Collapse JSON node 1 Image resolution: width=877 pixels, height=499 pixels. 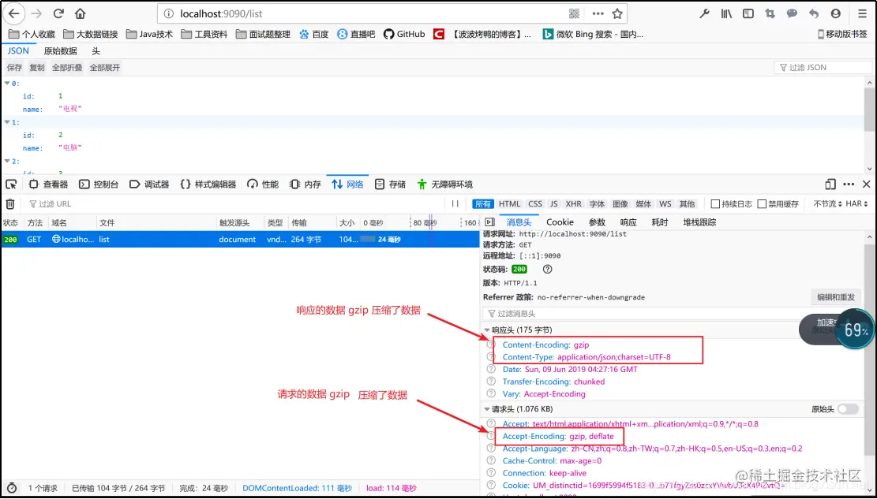coord(7,122)
